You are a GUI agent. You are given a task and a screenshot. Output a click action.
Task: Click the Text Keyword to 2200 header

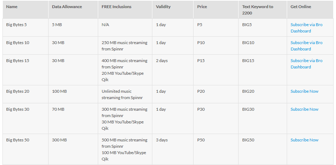[x=258, y=10]
